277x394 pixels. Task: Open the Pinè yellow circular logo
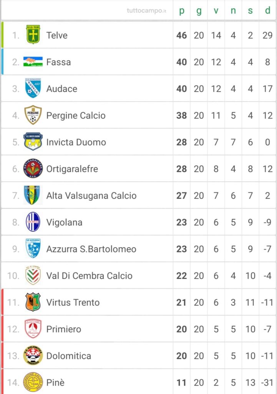33,382
